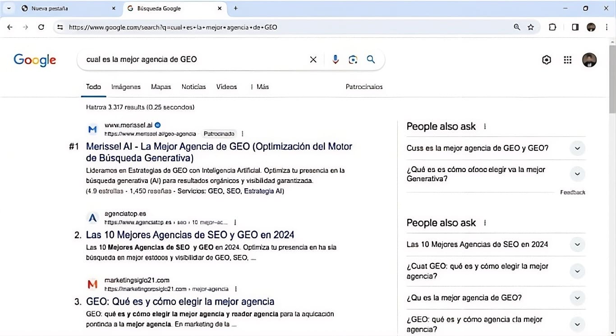Reload the page with the refresh icon
Image resolution: width=616 pixels, height=336 pixels.
click(41, 27)
